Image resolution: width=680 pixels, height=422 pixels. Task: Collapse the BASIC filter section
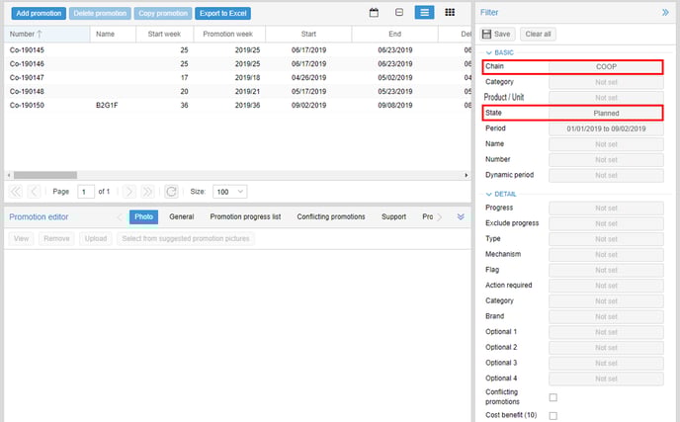[488, 52]
